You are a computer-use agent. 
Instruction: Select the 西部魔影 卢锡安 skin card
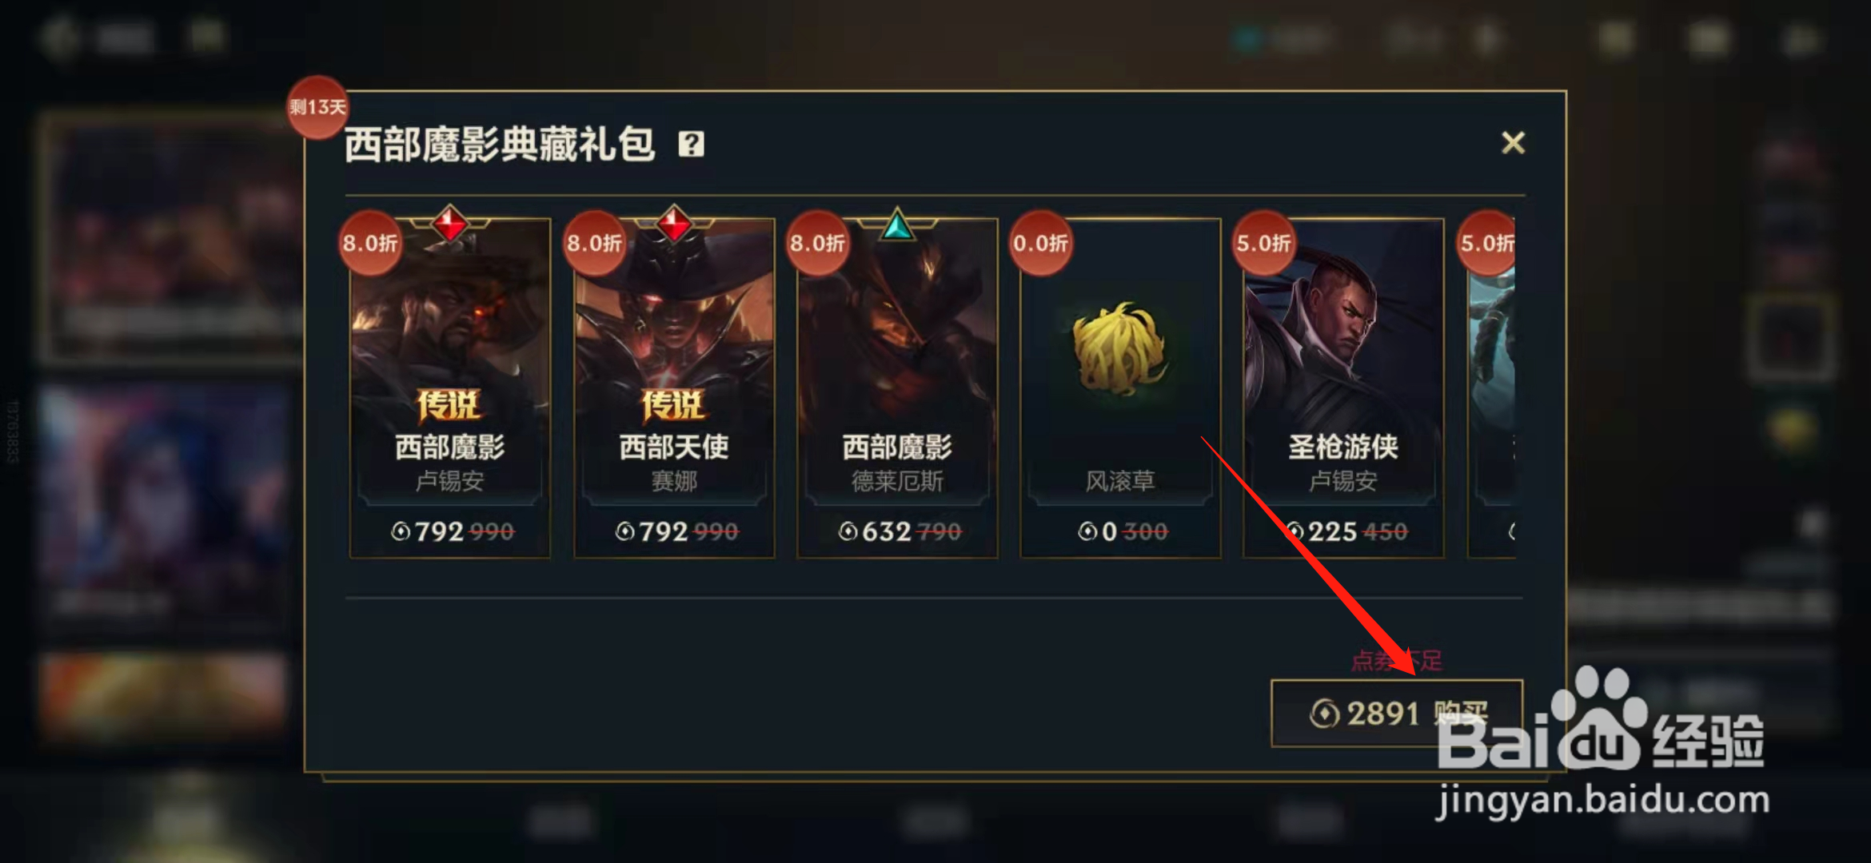click(x=450, y=388)
